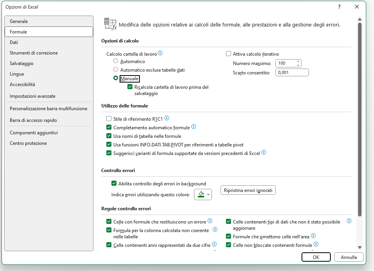Click the scroll down arrow
This screenshot has width=374, height=271.
point(360,247)
